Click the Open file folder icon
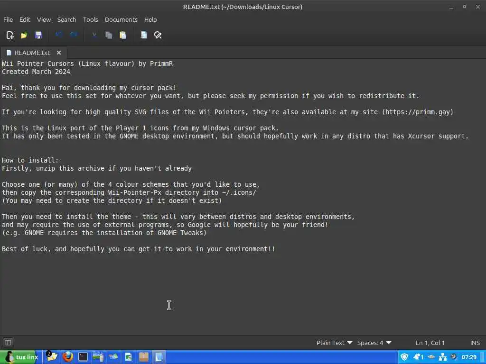This screenshot has height=364, width=486. click(24, 35)
